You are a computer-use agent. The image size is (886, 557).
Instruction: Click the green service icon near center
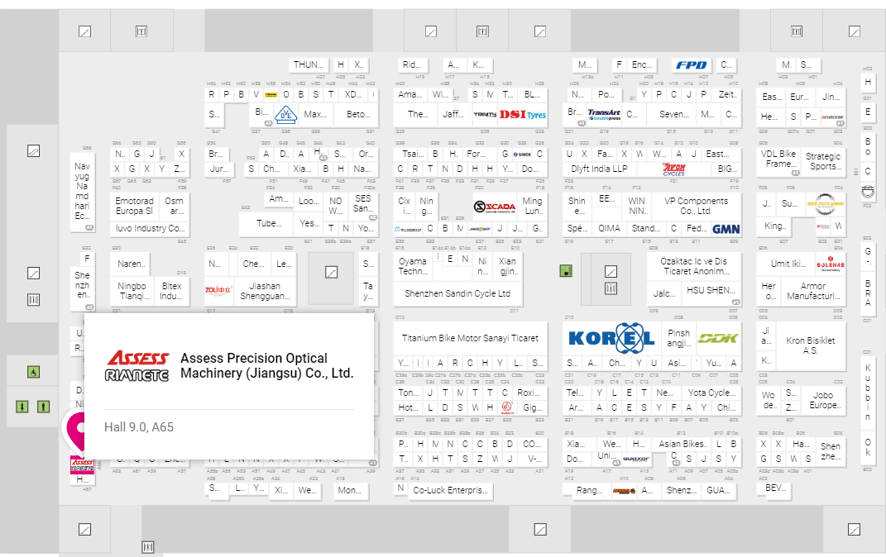click(x=566, y=271)
